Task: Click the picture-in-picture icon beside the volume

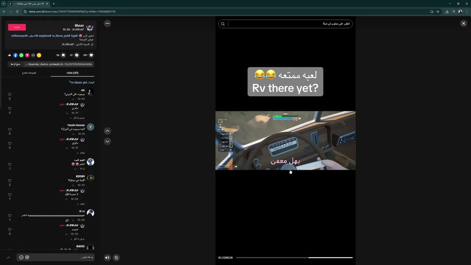Action: 116,258
